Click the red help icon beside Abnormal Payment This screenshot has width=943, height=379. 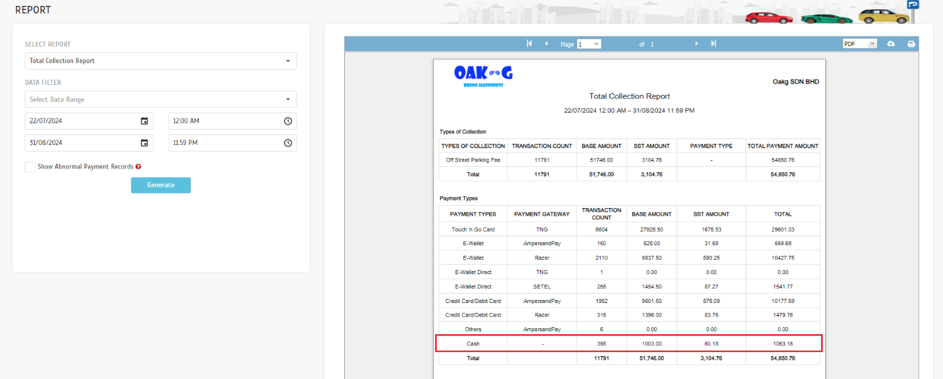coord(139,167)
